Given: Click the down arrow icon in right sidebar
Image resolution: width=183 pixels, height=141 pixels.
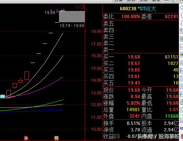Looking at the screenshot, I should coord(182,23).
